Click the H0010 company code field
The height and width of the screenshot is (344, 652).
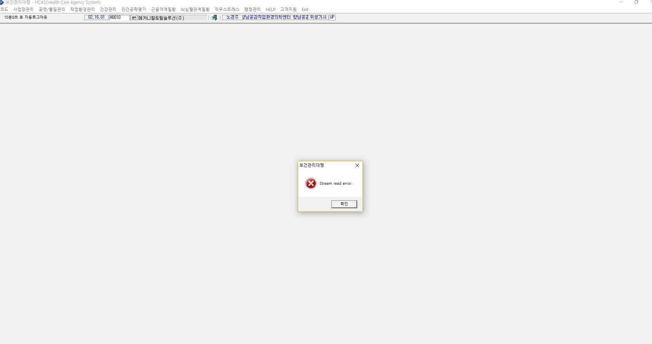click(120, 18)
